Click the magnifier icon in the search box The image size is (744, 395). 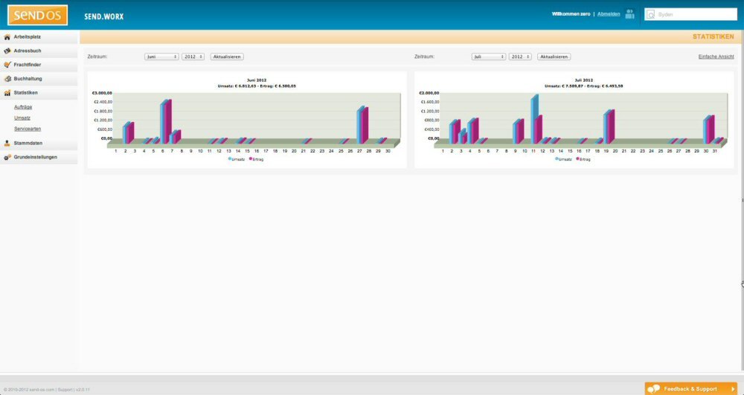[651, 15]
